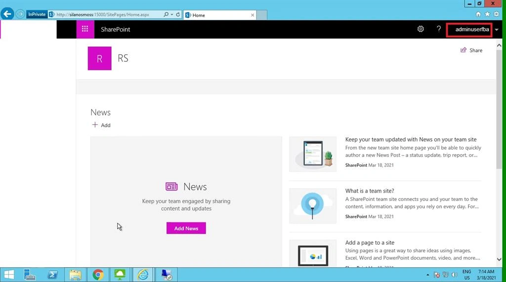This screenshot has width=506, height=282.
Task: Click the volume speaker tray icon
Action: [x=455, y=275]
